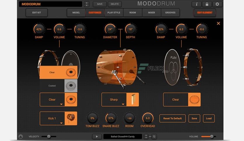Viewport: 244px width, 141px height.
Task: Click the coated drum head thumbnail
Action: 71,86
